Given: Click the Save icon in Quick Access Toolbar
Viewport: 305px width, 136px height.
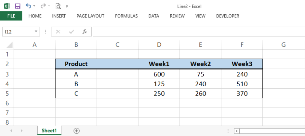Looking at the screenshot, I should [x=18, y=6].
